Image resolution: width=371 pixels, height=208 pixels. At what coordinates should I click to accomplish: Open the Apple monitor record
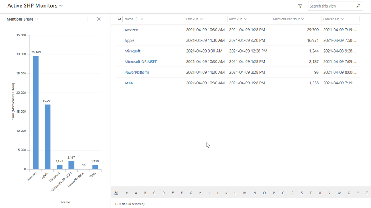[x=129, y=40]
